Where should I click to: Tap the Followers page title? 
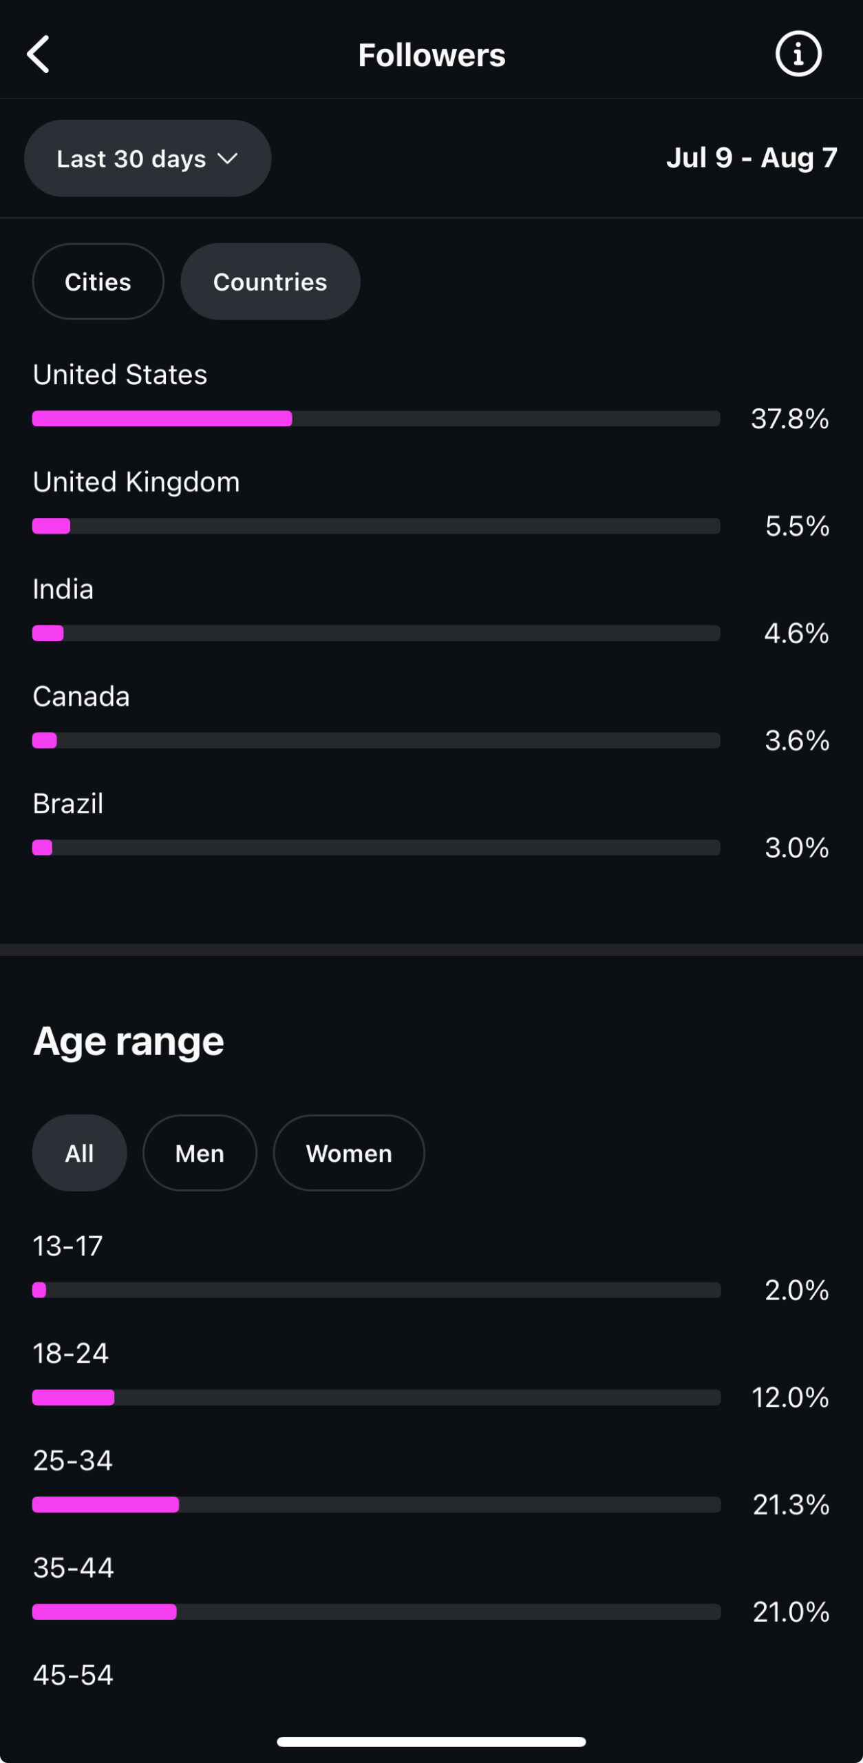tap(431, 55)
